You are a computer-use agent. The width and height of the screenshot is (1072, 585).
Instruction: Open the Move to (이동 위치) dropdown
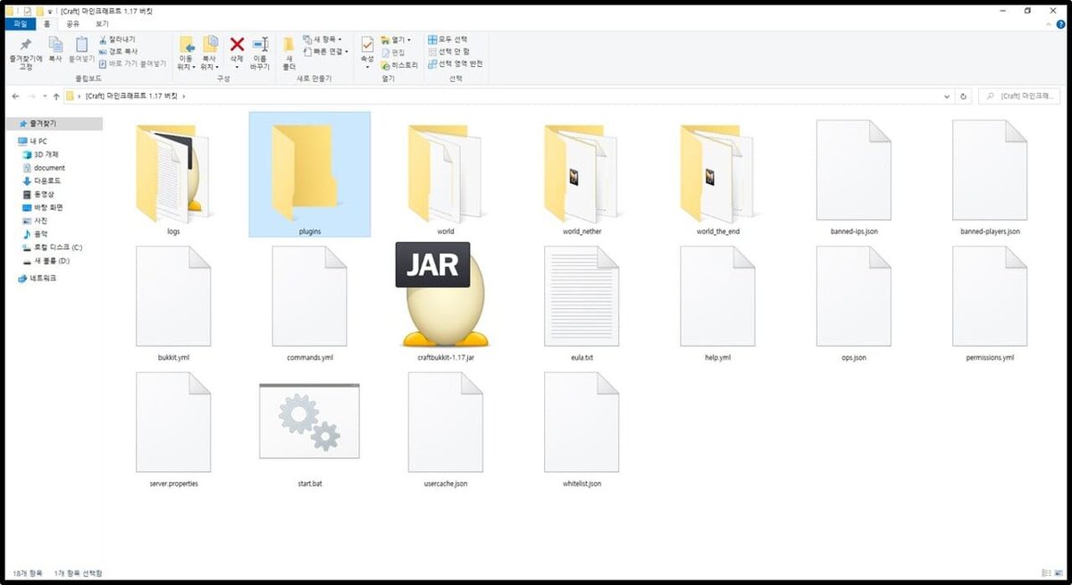[186, 54]
